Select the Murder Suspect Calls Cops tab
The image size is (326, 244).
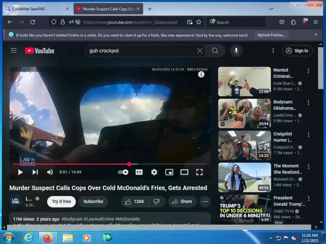point(108,9)
